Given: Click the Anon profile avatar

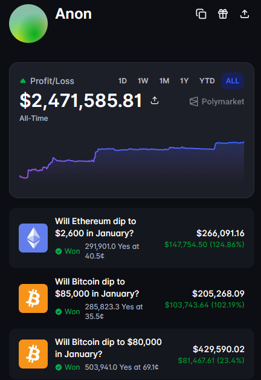Looking at the screenshot, I should point(28,24).
